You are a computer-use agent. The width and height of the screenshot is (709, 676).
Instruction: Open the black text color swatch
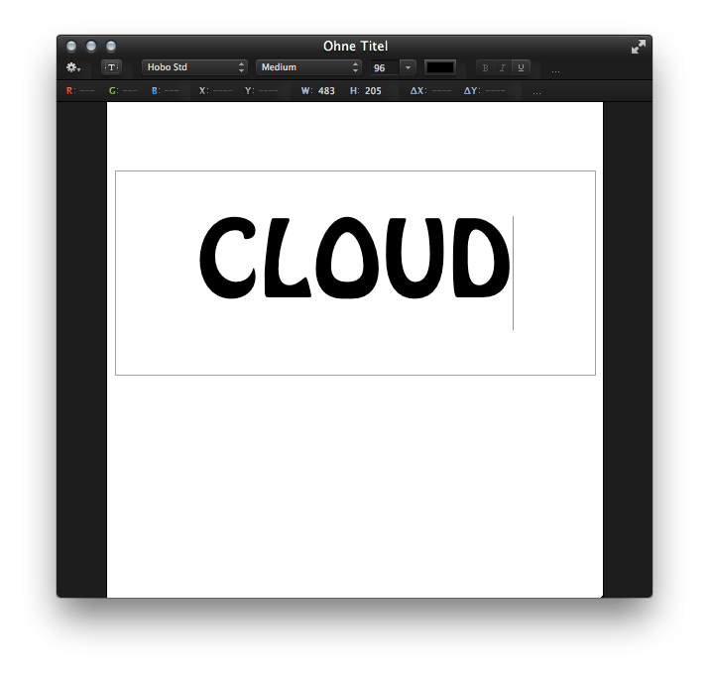point(439,67)
